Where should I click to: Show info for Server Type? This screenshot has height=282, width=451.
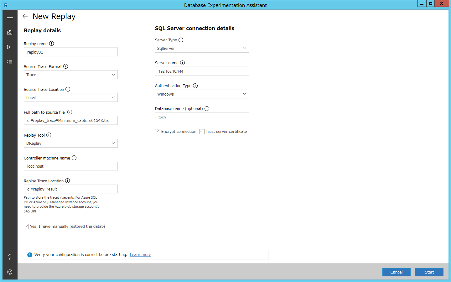click(x=181, y=40)
